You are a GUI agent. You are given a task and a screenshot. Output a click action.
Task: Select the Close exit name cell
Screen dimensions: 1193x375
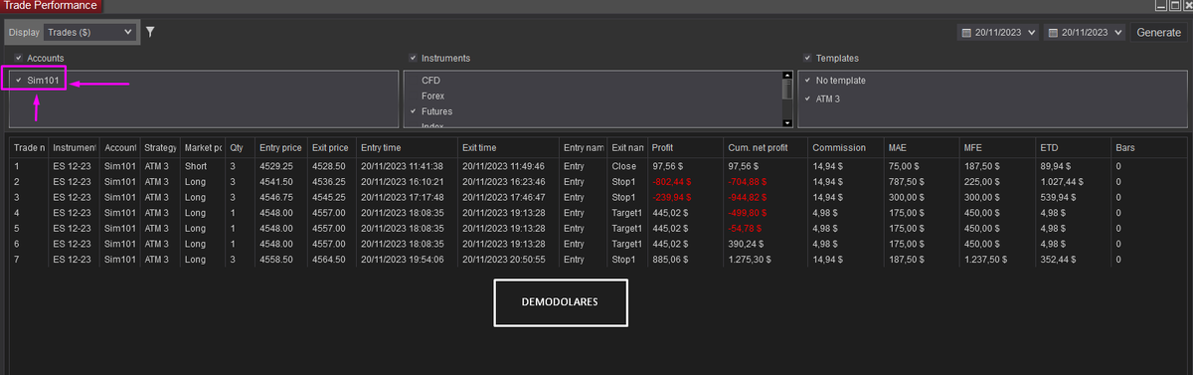[x=623, y=166]
